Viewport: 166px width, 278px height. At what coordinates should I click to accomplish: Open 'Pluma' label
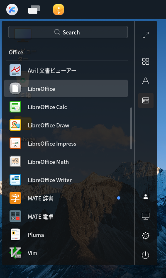[x=36, y=235]
